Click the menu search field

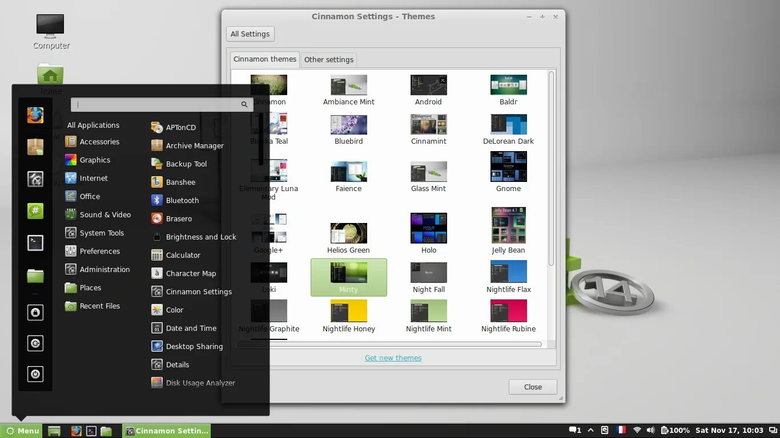[162, 104]
